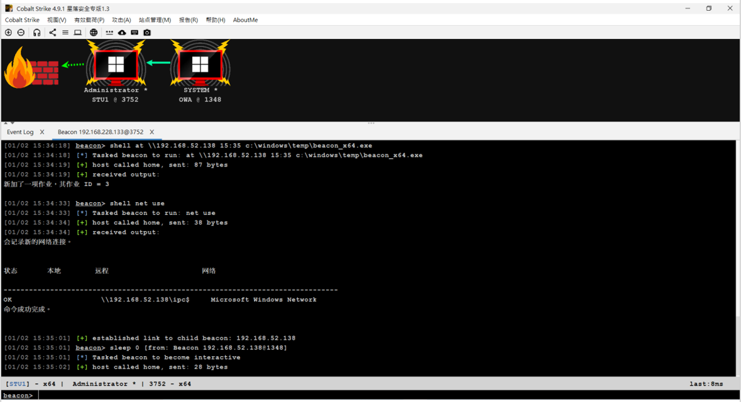Click the "命令成功完成" output line

tap(27, 310)
